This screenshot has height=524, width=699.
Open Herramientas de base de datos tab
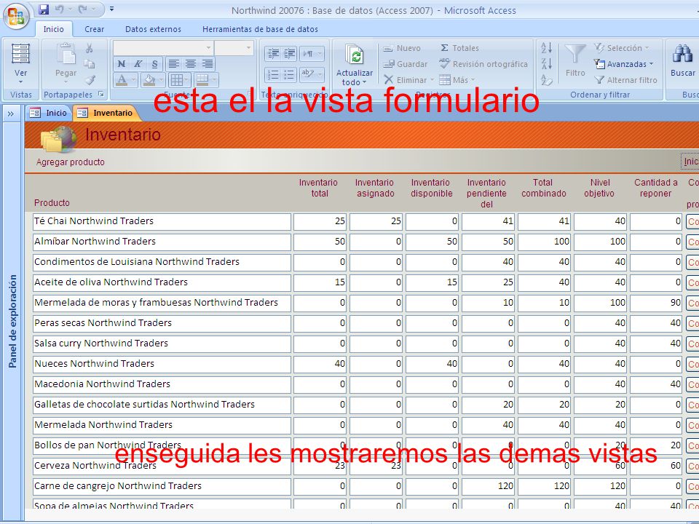click(x=260, y=29)
